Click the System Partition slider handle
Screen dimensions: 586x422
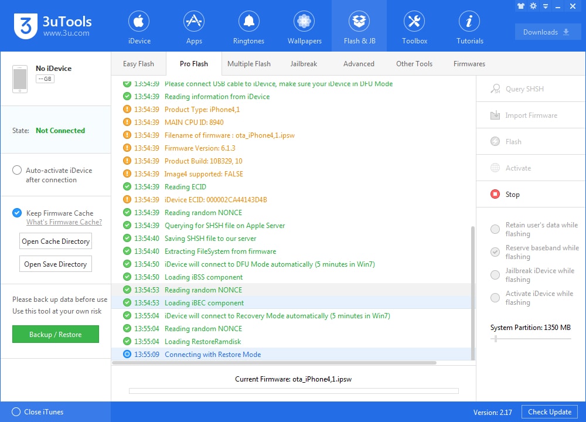pyautogui.click(x=496, y=339)
